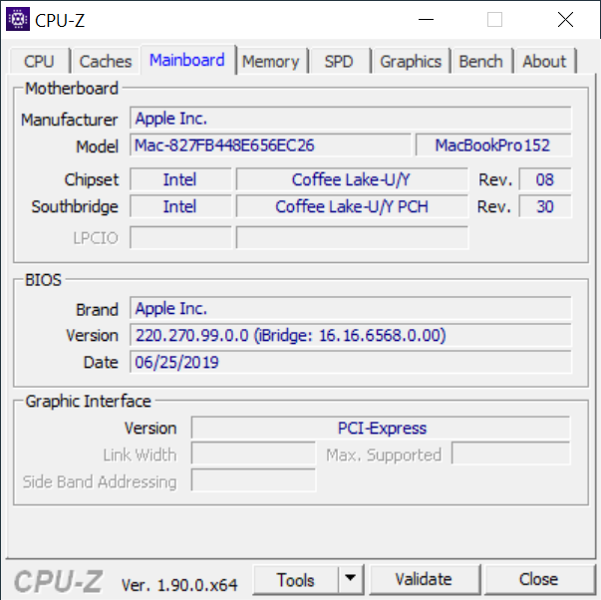The height and width of the screenshot is (600, 601).
Task: Open the Bench tab
Action: 481,62
